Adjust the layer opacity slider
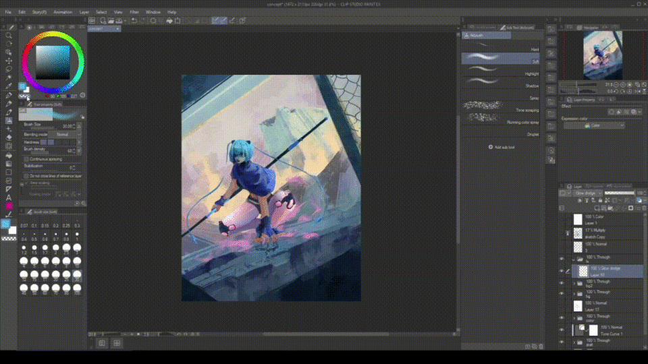This screenshot has width=648, height=364. coord(619,193)
